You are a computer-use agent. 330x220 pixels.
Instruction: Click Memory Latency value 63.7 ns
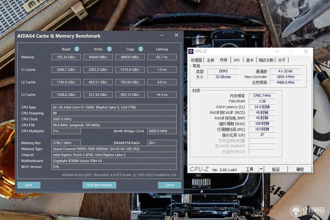pyautogui.click(x=162, y=57)
